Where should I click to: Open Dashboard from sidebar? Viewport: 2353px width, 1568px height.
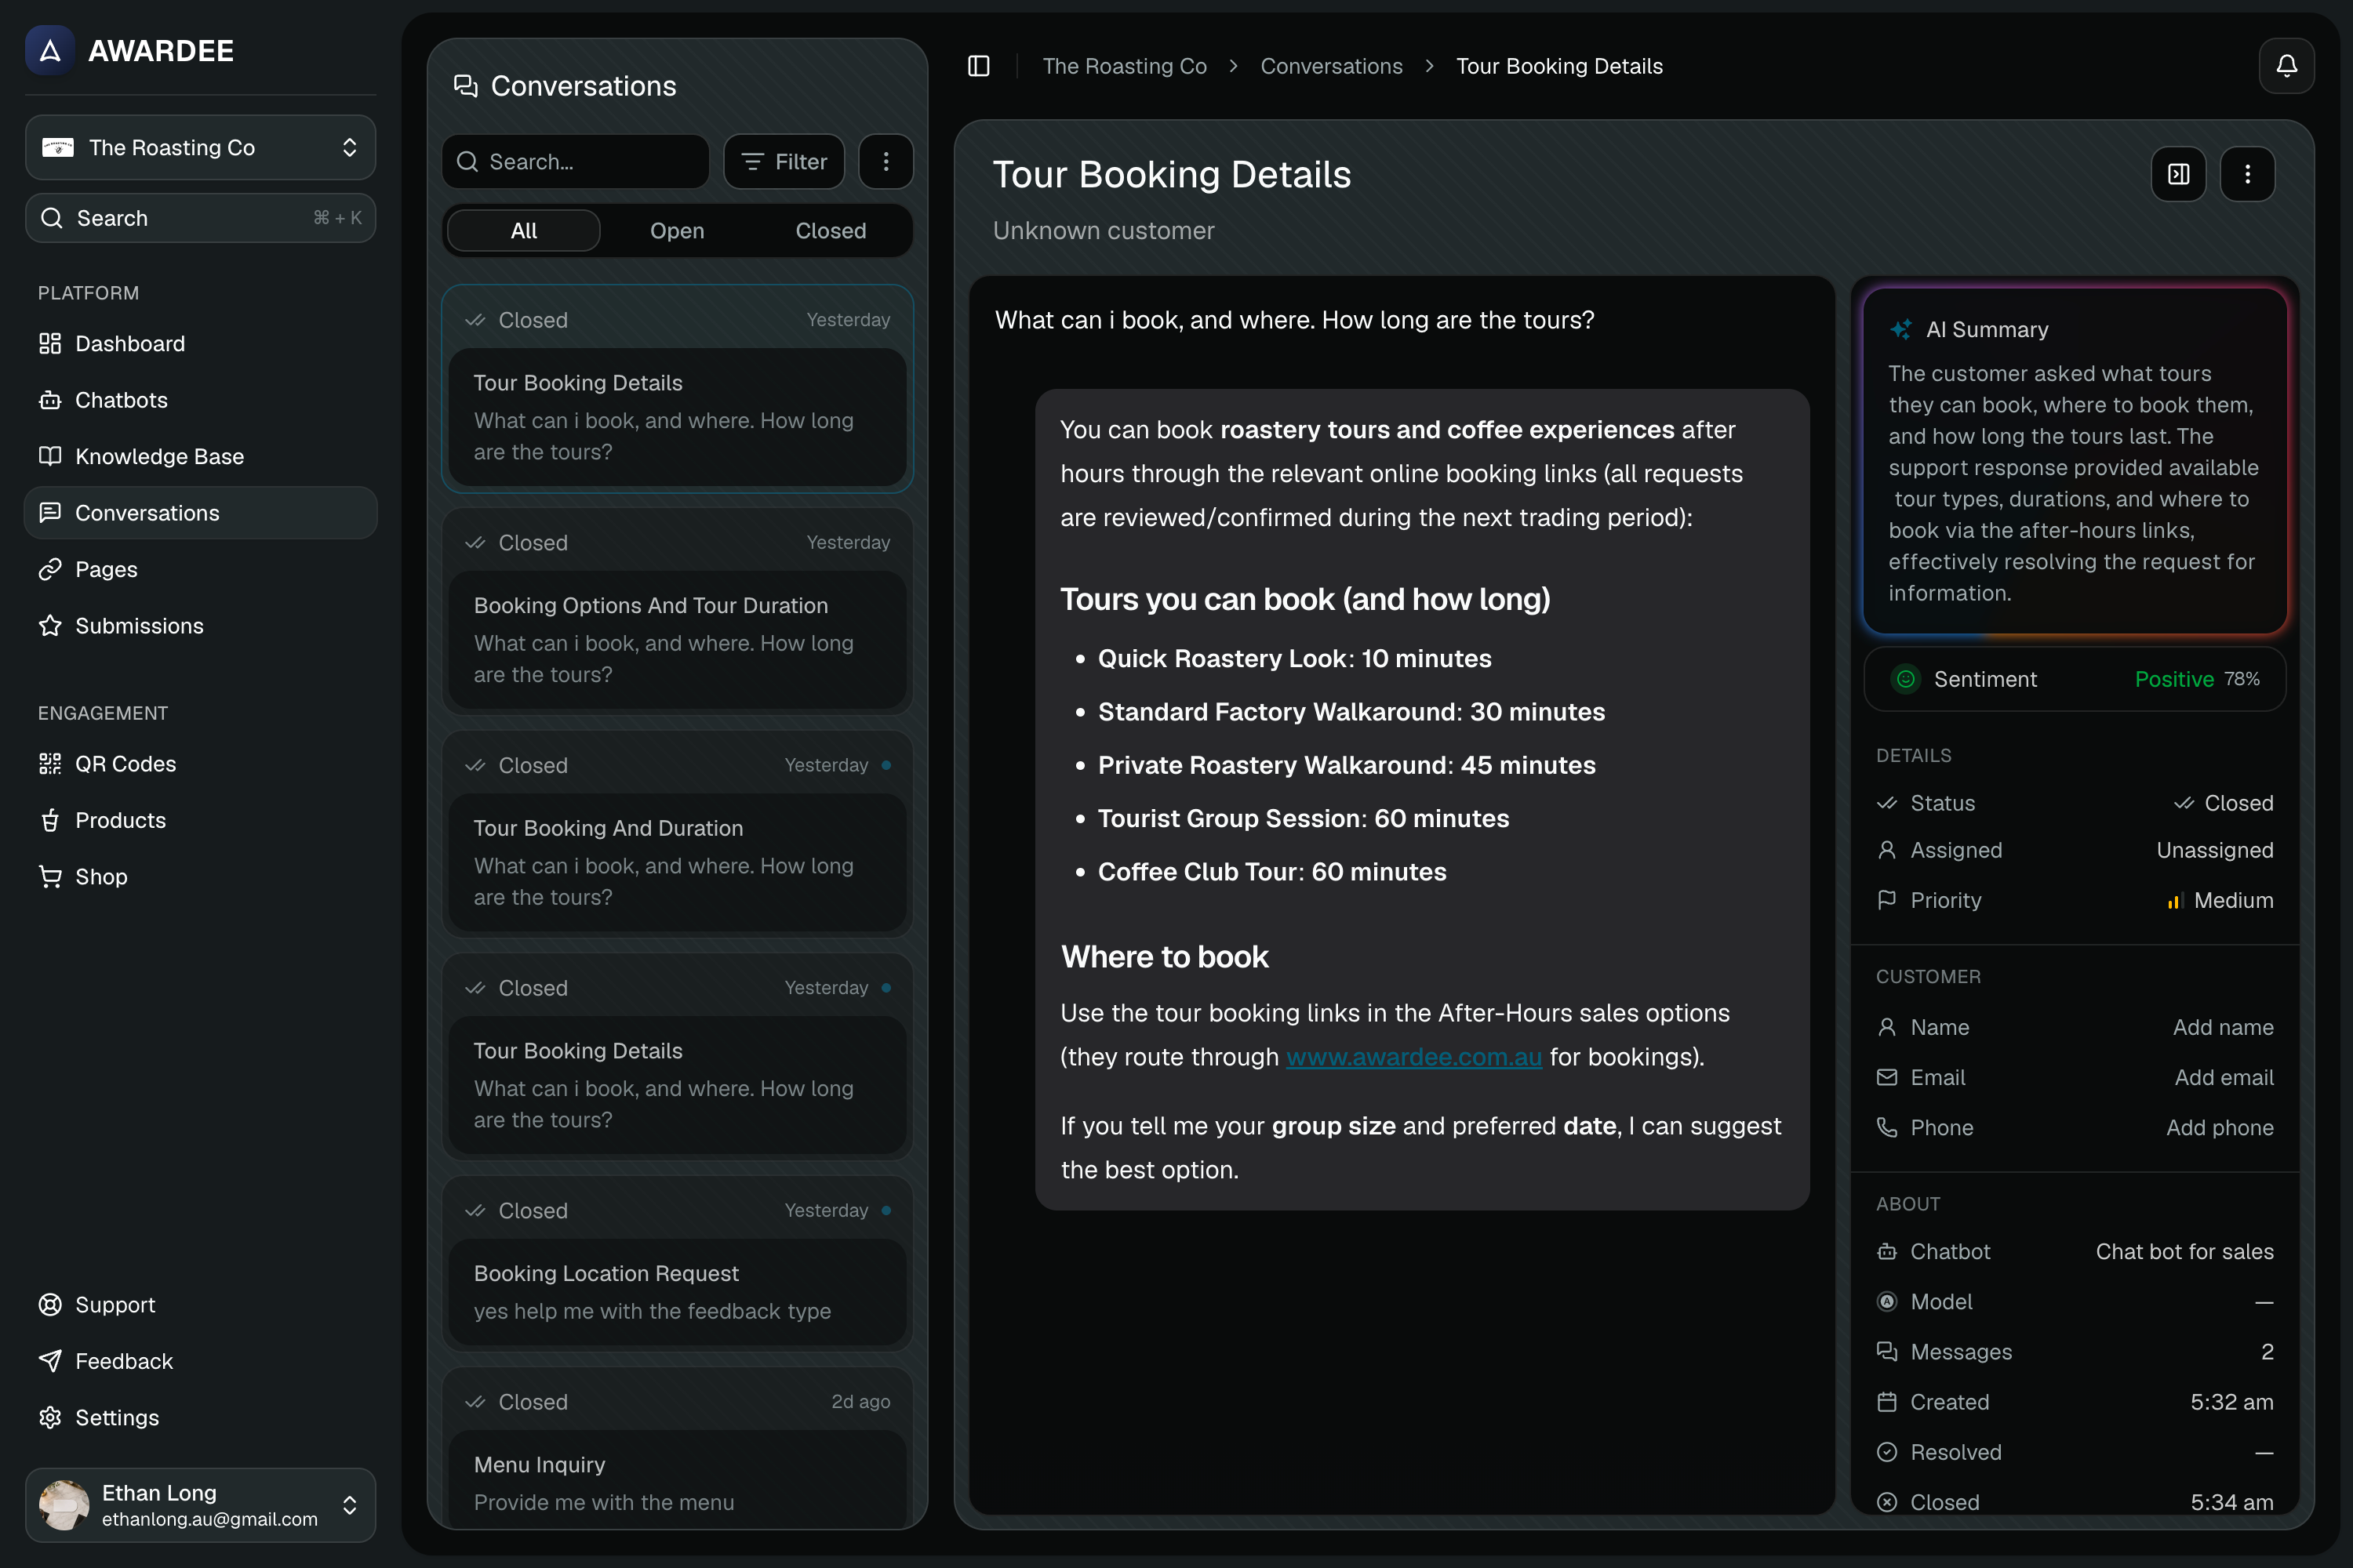(x=200, y=343)
